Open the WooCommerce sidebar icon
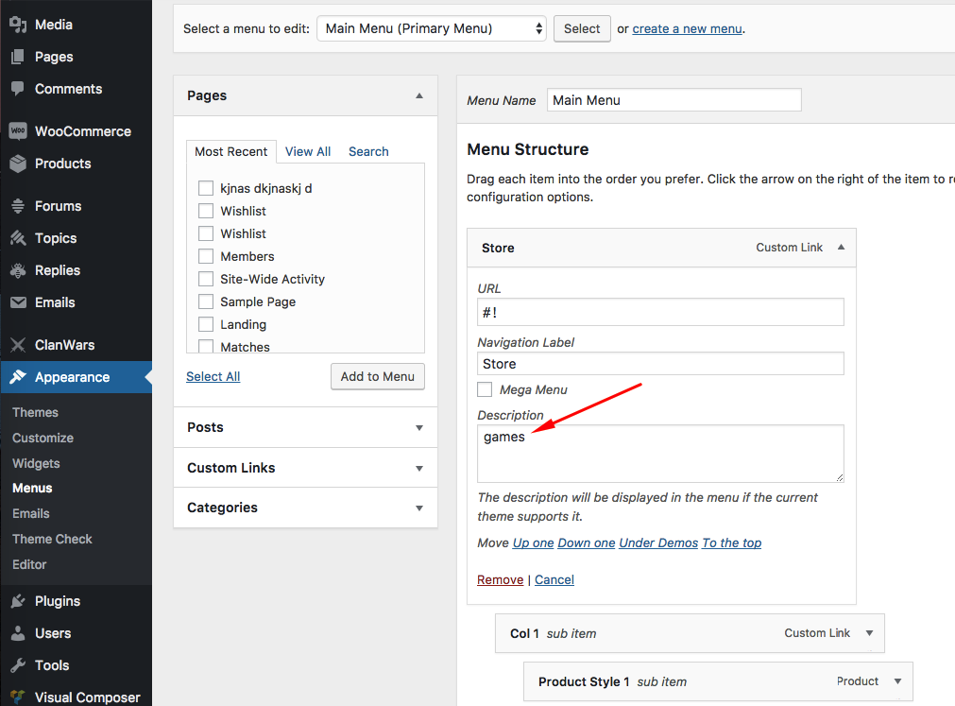This screenshot has height=706, width=955. tap(18, 131)
